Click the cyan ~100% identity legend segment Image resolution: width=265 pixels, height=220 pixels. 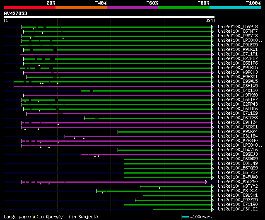pyautogui.click(x=236, y=7)
